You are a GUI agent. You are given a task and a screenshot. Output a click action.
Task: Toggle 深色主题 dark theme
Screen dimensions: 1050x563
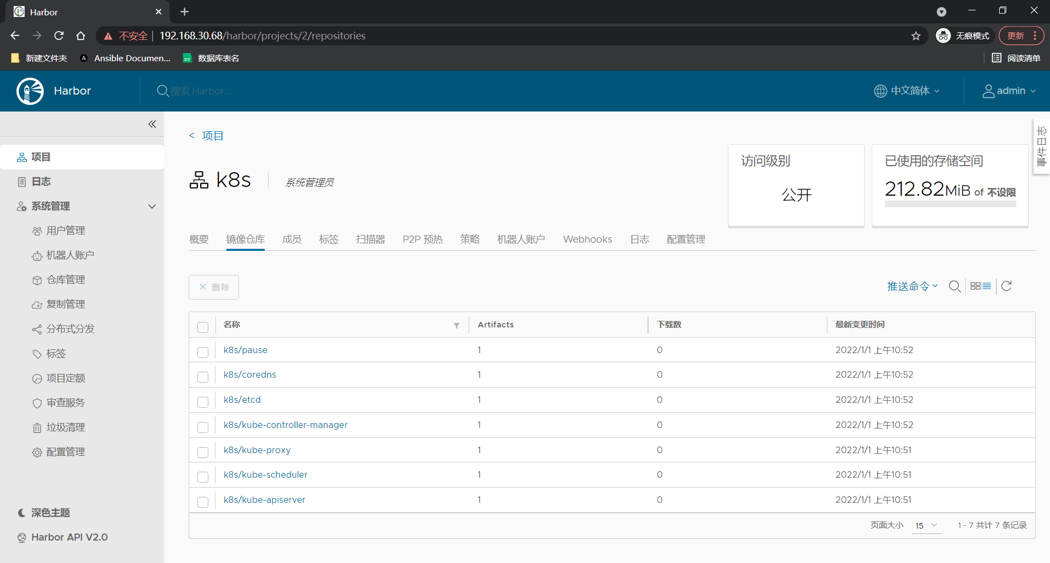click(x=44, y=513)
